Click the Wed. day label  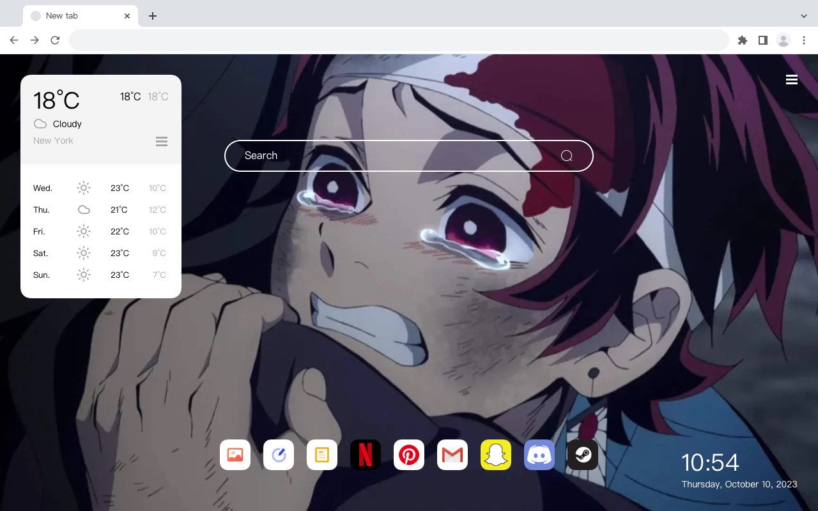[x=43, y=188]
